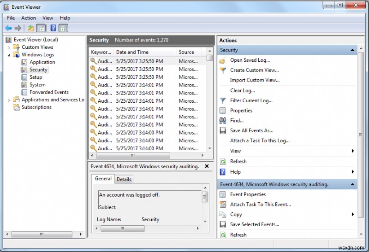Open the Help menu in menu bar

(x=65, y=18)
